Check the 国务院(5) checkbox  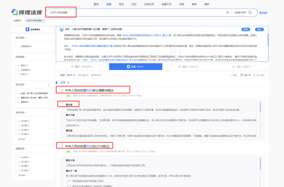click(16, 102)
